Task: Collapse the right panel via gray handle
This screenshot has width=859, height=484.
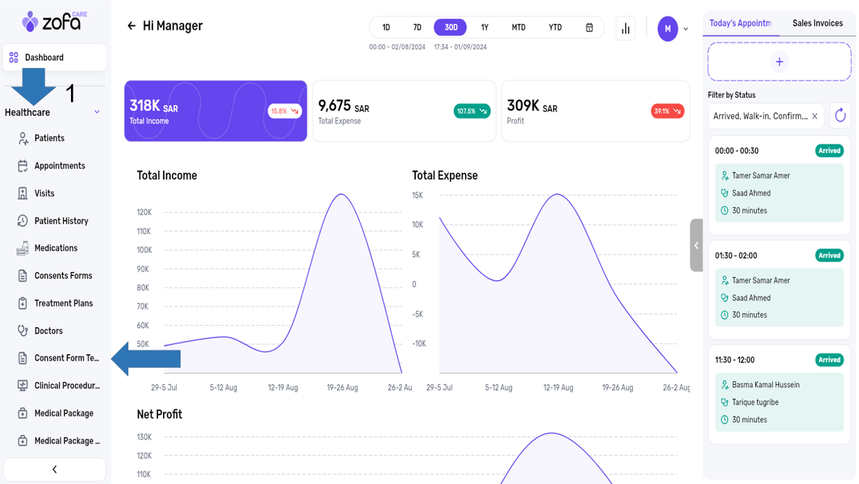Action: (x=696, y=245)
